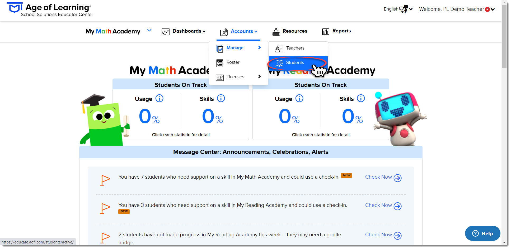Select Licenses in Accounts menu
Viewport: 511px width, 249px height.
pyautogui.click(x=238, y=77)
